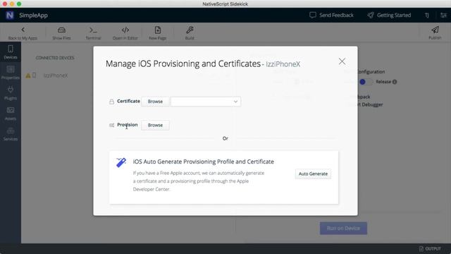451x254 pixels.
Task: Click the Publish icon
Action: coord(435,30)
